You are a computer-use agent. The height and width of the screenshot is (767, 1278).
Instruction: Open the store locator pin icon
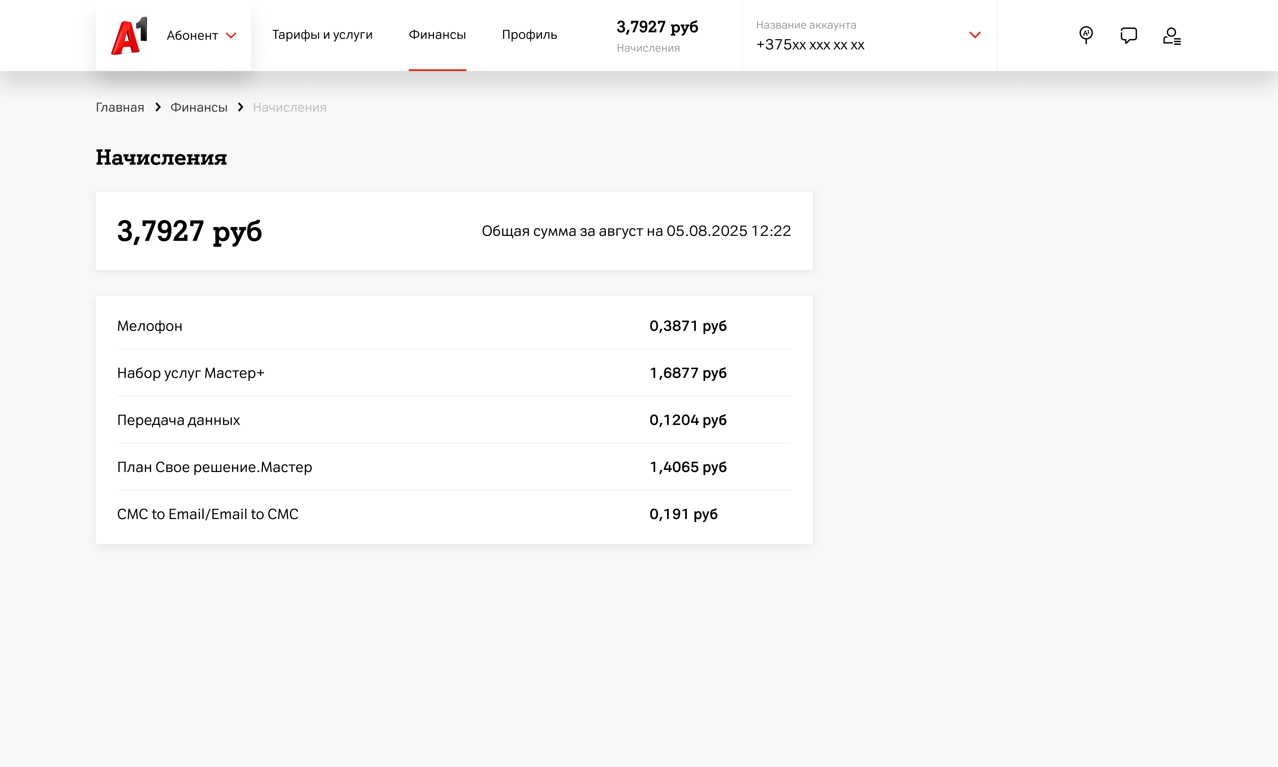click(x=1086, y=35)
